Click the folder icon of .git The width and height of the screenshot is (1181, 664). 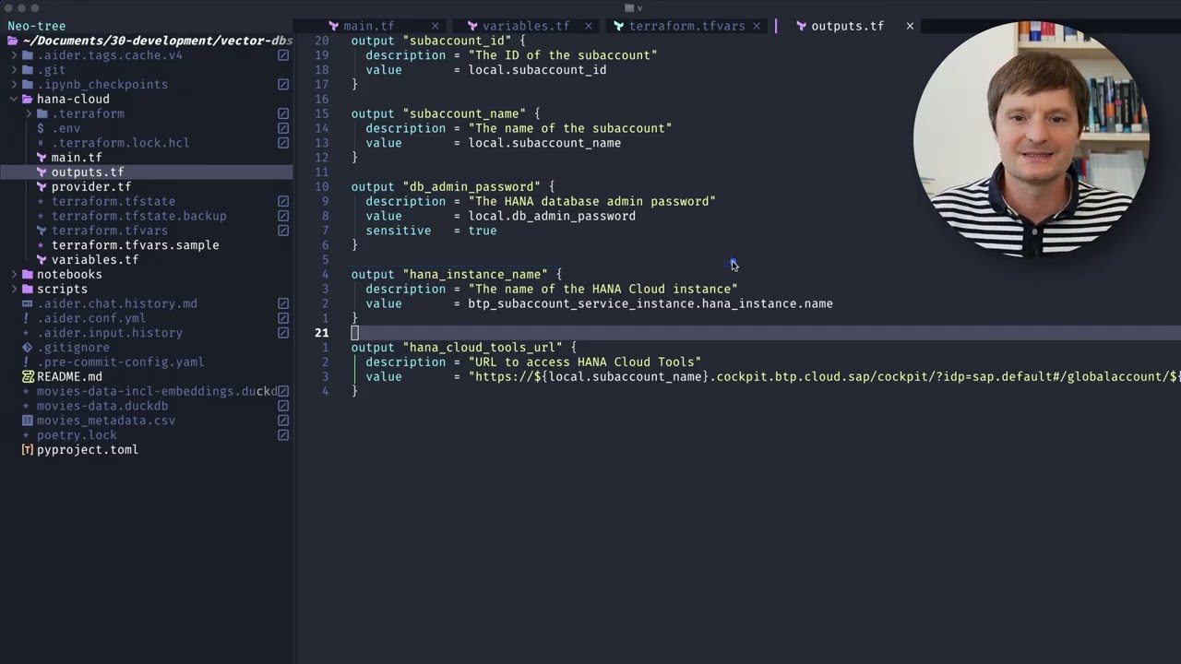point(28,70)
